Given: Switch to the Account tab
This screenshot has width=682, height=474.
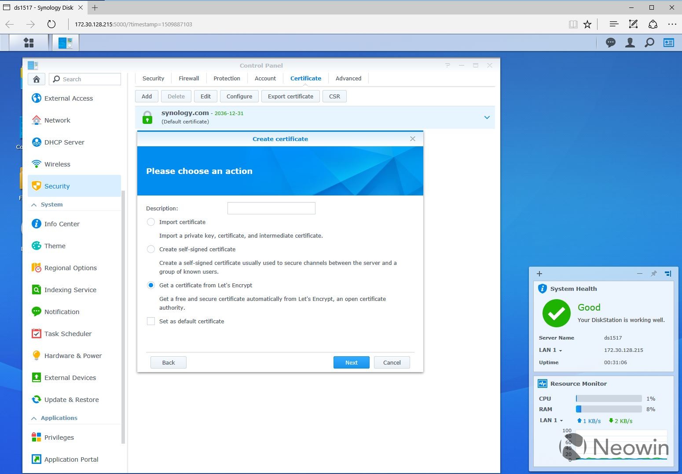Looking at the screenshot, I should 265,78.
